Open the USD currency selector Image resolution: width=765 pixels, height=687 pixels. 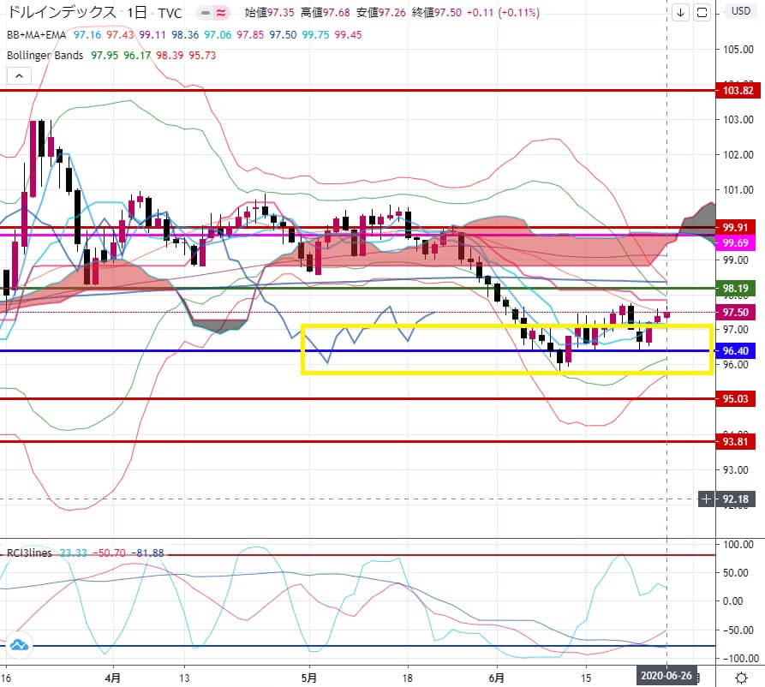(741, 11)
